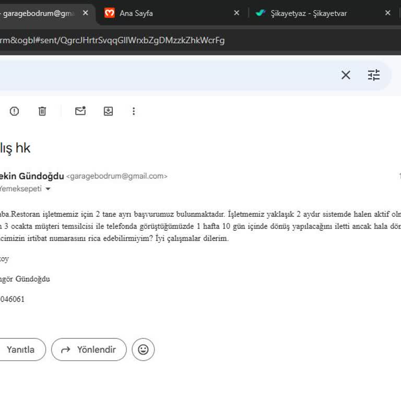Click the garagebodrum@gmail.com sender address
This screenshot has width=401, height=401.
coord(116,176)
